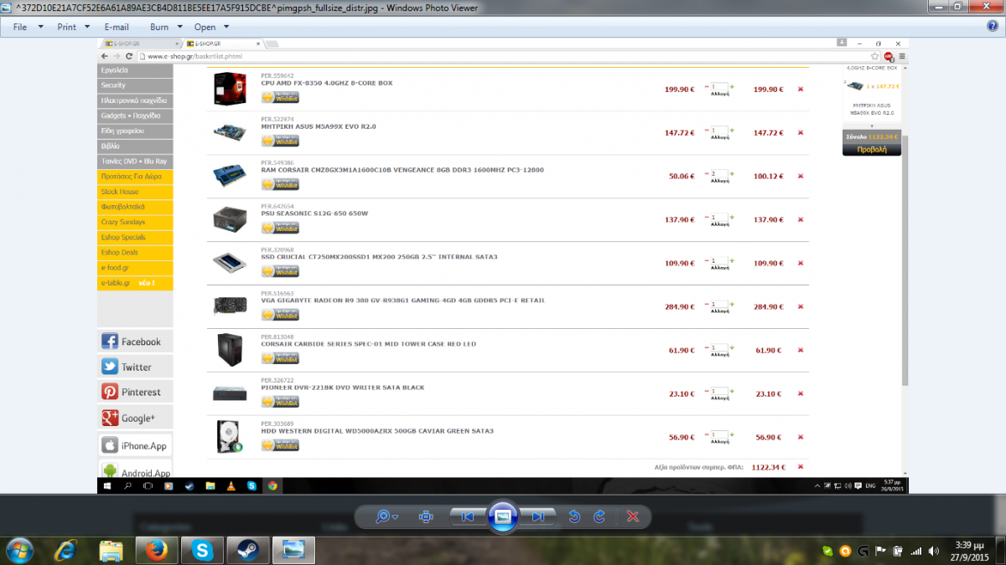Rotate the picture clockwise
The width and height of the screenshot is (1006, 565).
pyautogui.click(x=599, y=516)
